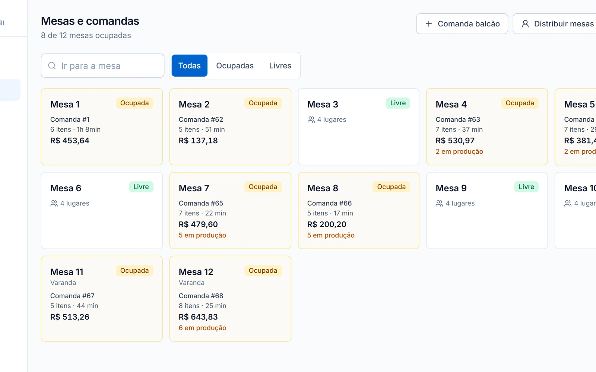Open the Mesa 11 Varanda card
596x372 pixels.
tap(102, 298)
